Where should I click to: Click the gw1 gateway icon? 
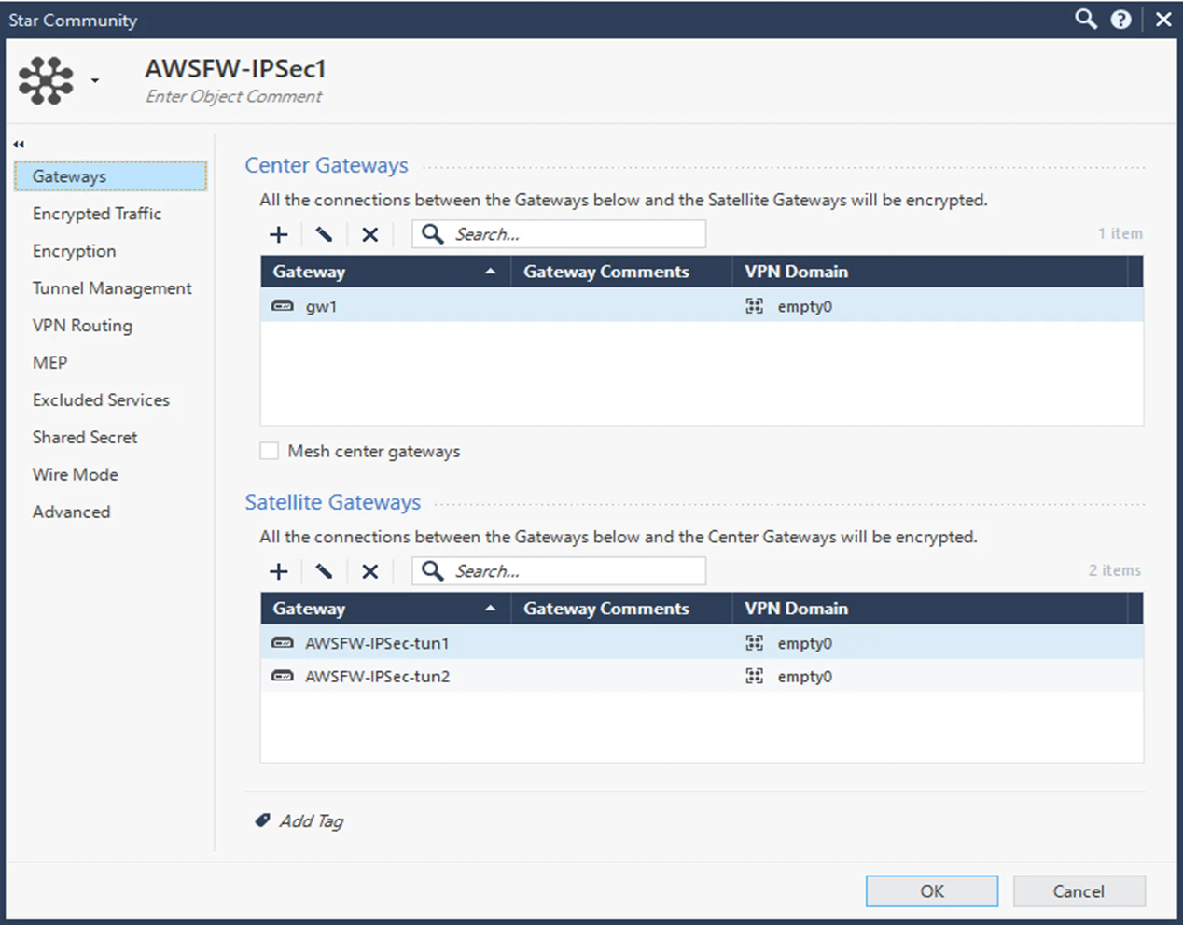coord(283,306)
